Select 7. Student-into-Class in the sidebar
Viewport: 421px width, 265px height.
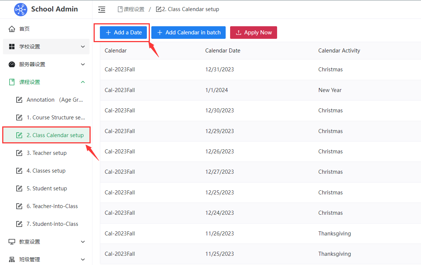[52, 224]
